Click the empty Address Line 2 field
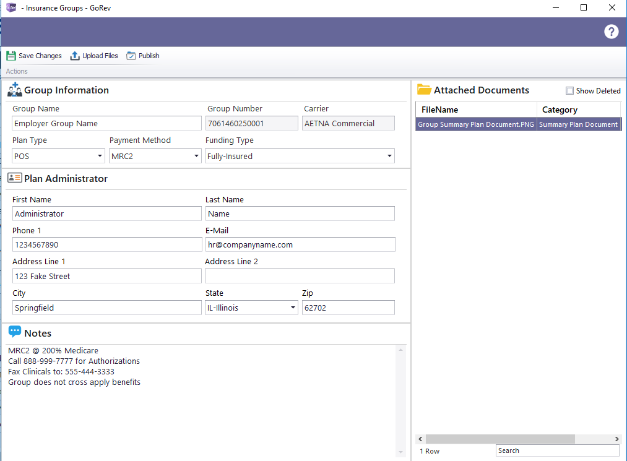Screen dimensions: 627x461 click(x=300, y=276)
